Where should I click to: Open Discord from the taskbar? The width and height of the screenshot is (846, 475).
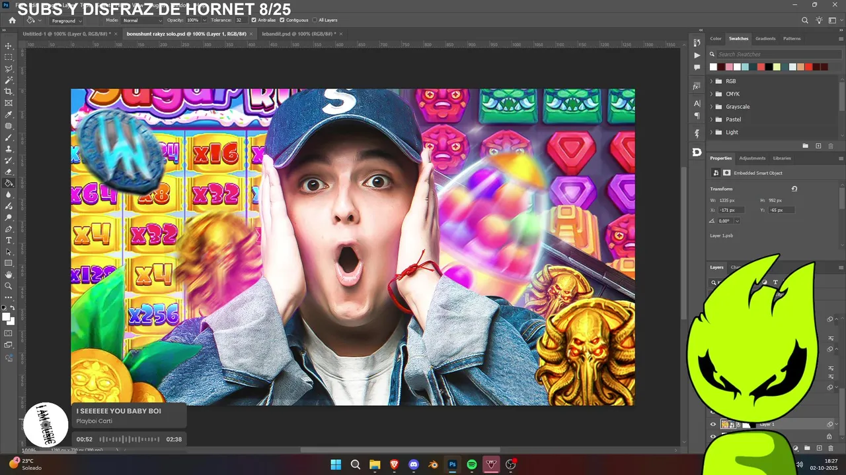414,464
